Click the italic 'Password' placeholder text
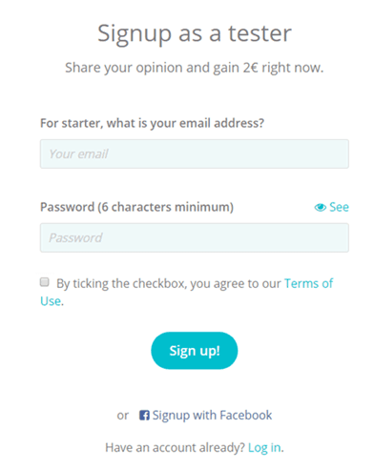This screenshot has height=470, width=374. pyautogui.click(x=75, y=237)
